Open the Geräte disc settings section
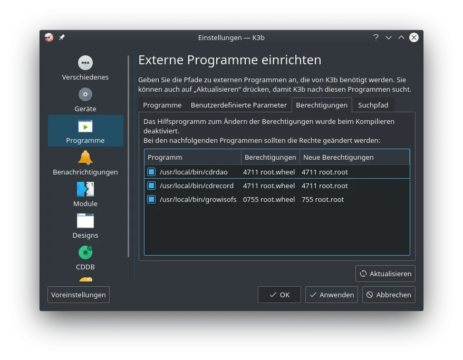This screenshot has height=360, width=463. tap(85, 100)
